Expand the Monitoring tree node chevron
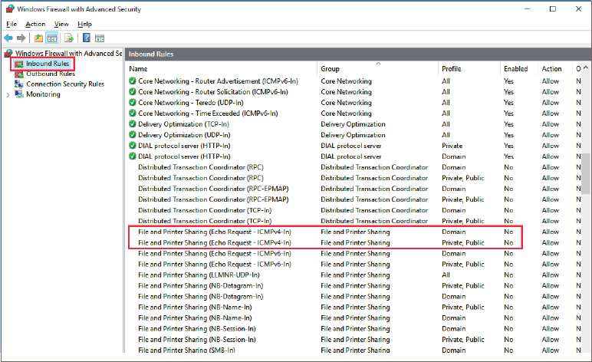Image resolution: width=592 pixels, height=362 pixels. [x=8, y=95]
